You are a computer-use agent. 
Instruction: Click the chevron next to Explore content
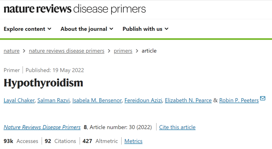49,29
